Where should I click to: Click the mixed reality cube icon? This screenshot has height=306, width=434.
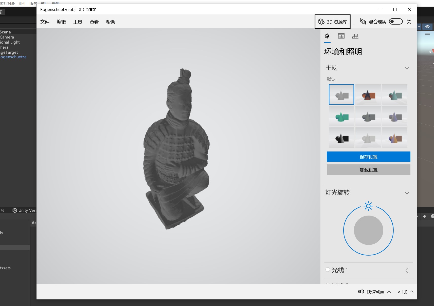(363, 22)
